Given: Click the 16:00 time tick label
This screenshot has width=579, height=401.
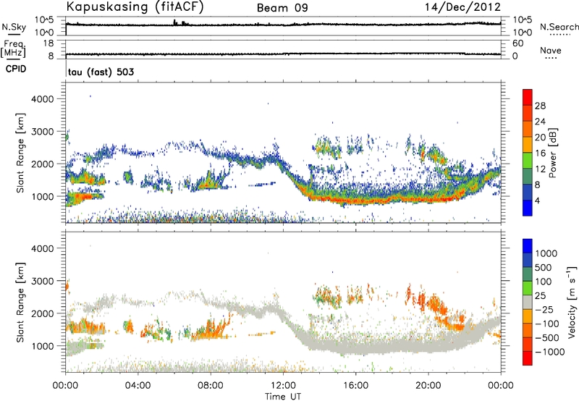Looking at the screenshot, I should click(355, 385).
